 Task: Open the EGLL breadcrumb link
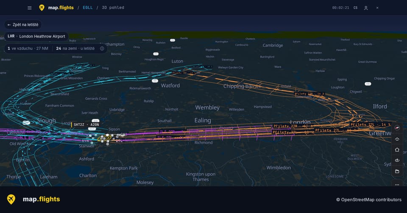88,8
